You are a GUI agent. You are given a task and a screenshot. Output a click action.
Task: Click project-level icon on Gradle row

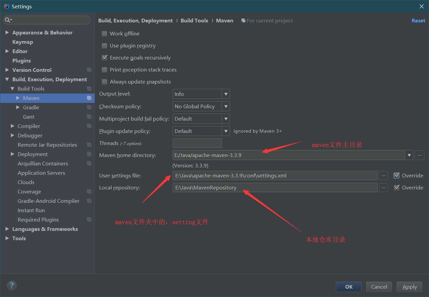point(89,107)
